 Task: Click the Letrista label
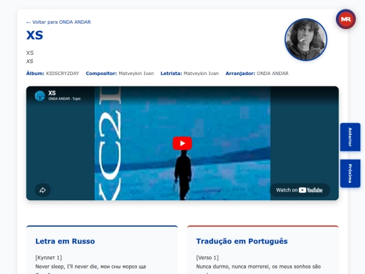171,73
